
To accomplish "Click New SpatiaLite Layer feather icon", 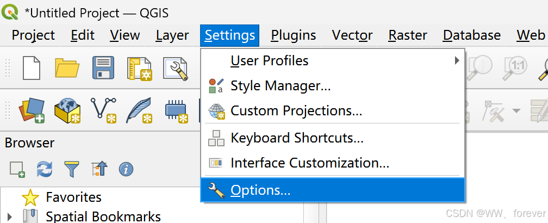I will [139, 110].
